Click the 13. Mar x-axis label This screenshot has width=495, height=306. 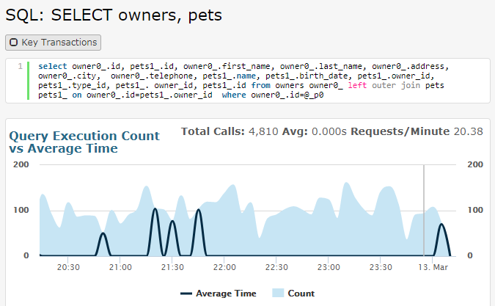tap(433, 267)
